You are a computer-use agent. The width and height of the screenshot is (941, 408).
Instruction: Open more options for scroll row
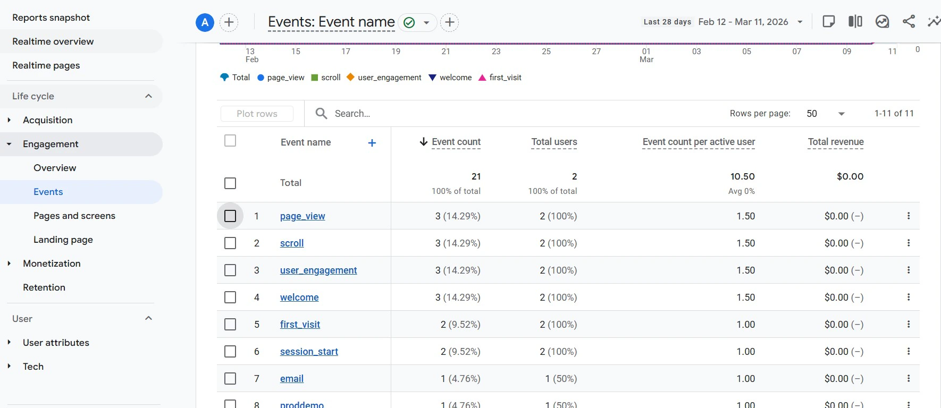[909, 243]
